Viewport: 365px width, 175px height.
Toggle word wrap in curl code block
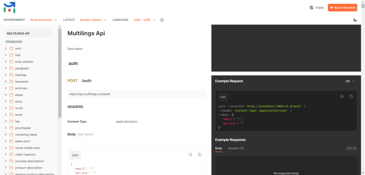342,97
